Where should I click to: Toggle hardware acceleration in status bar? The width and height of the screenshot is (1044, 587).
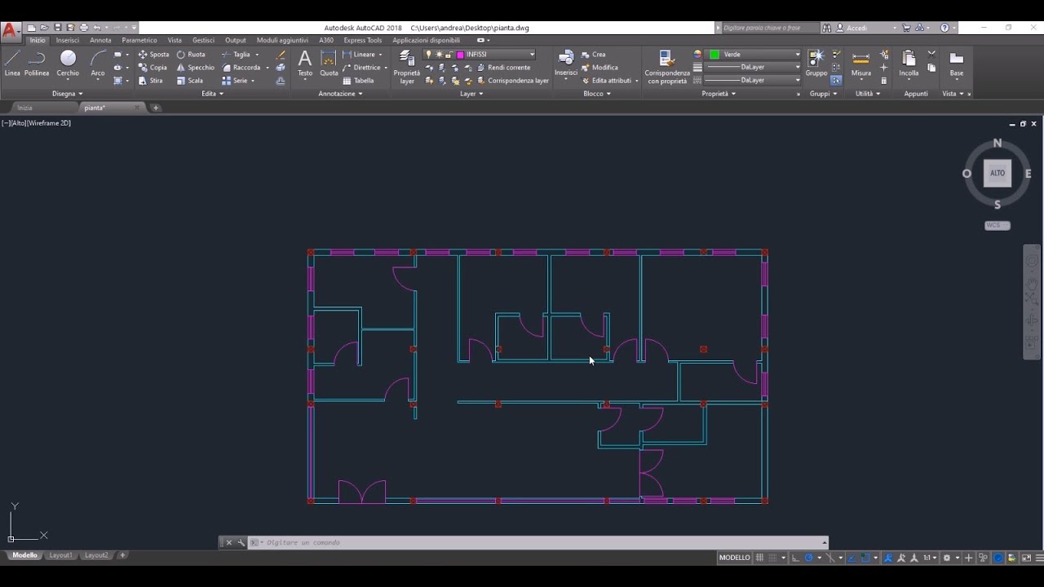pyautogui.click(x=998, y=558)
